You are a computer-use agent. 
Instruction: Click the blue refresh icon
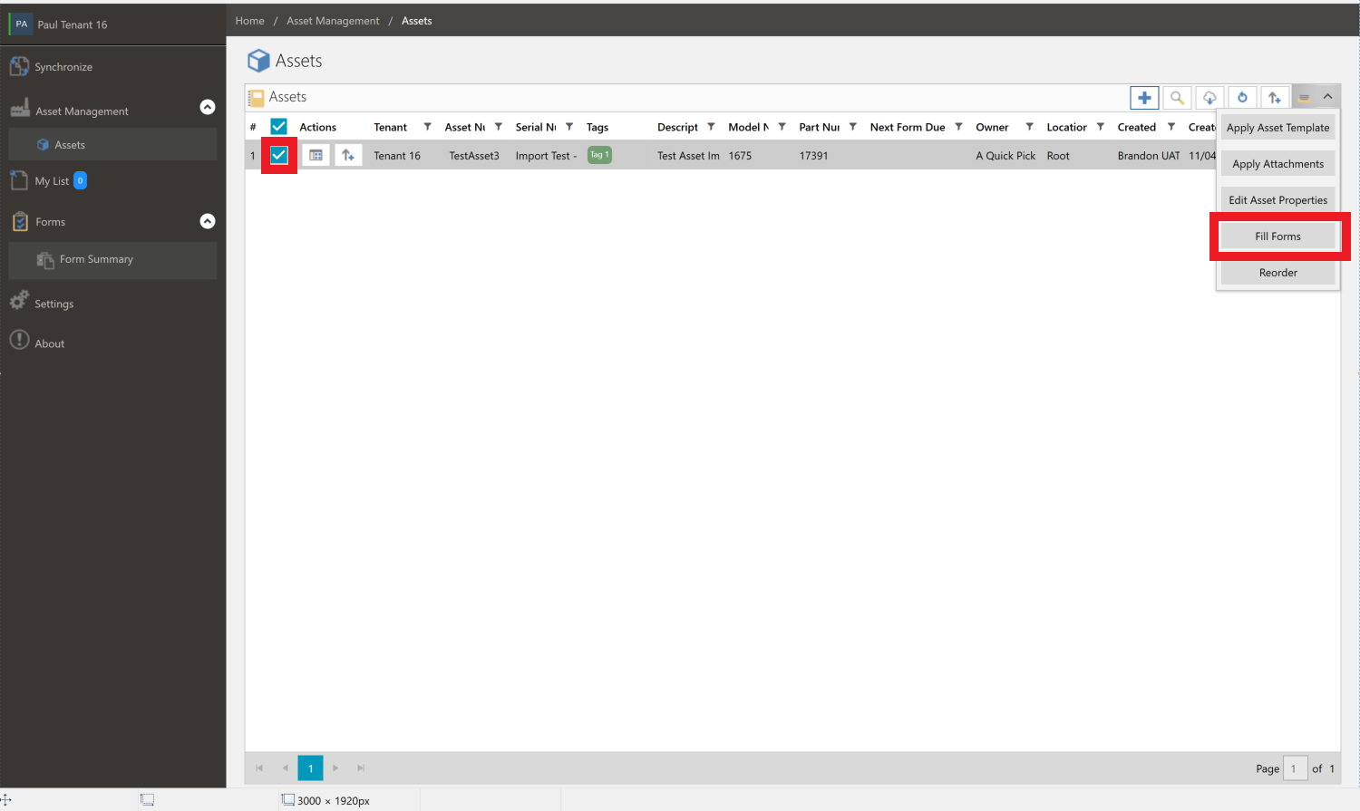coord(1242,98)
